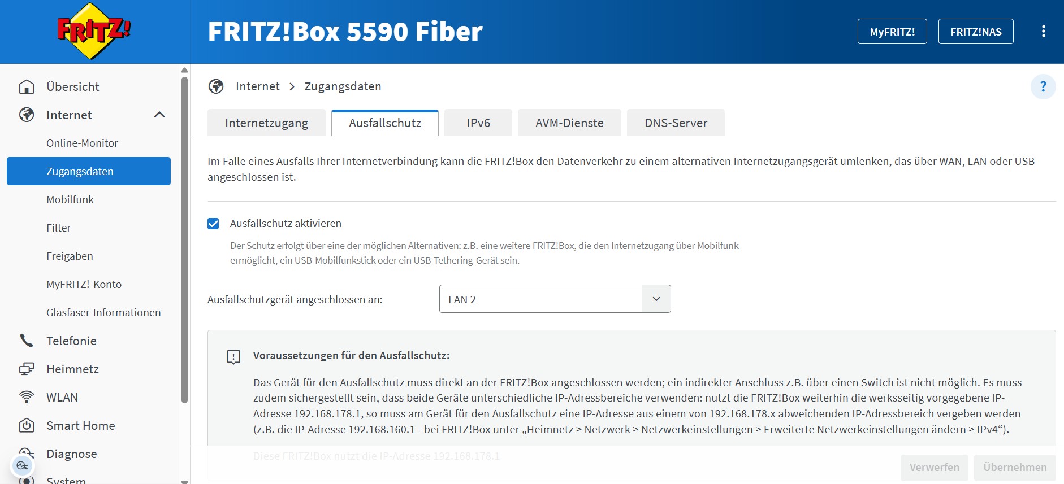Click the sidebar vertical scrollbar
The image size is (1064, 484).
(x=184, y=237)
